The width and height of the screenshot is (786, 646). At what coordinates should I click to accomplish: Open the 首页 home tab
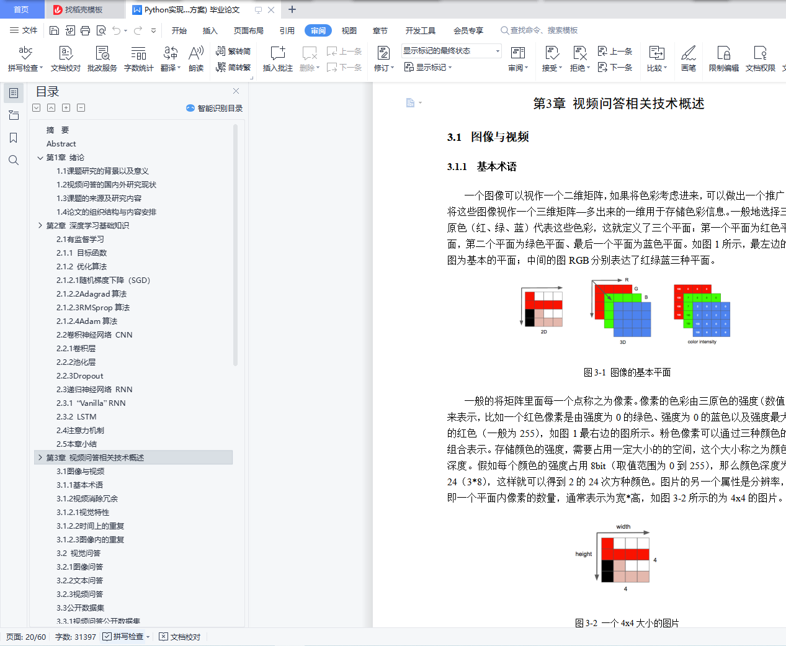pos(21,9)
